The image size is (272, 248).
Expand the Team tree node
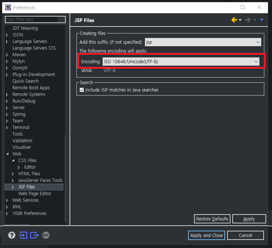7,121
